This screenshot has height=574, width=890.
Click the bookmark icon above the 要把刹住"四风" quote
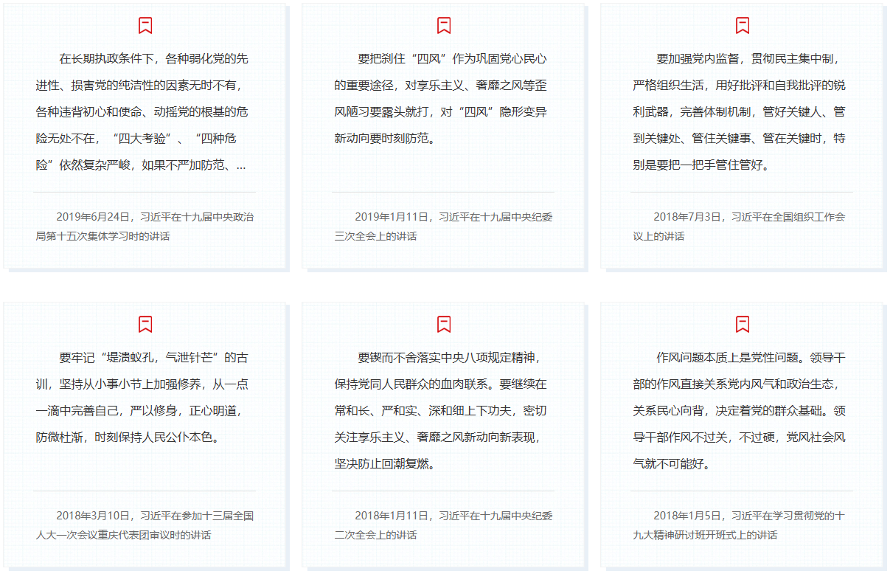(444, 26)
